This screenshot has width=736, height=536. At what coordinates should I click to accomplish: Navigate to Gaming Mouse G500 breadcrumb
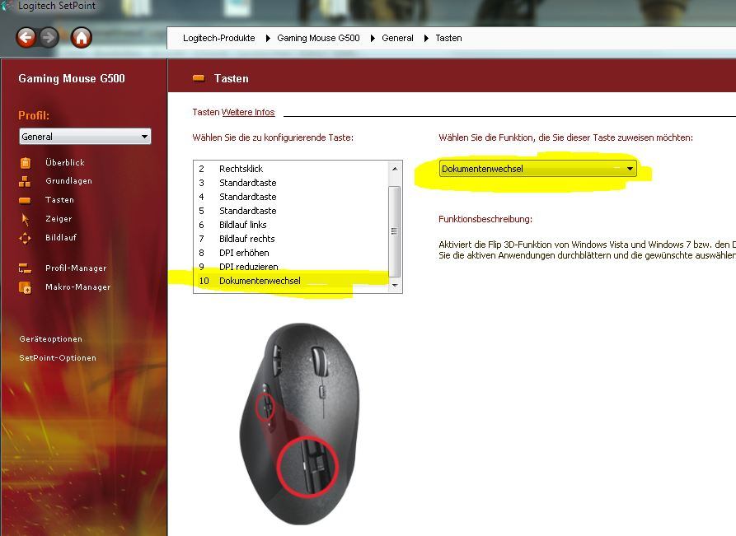coord(318,38)
